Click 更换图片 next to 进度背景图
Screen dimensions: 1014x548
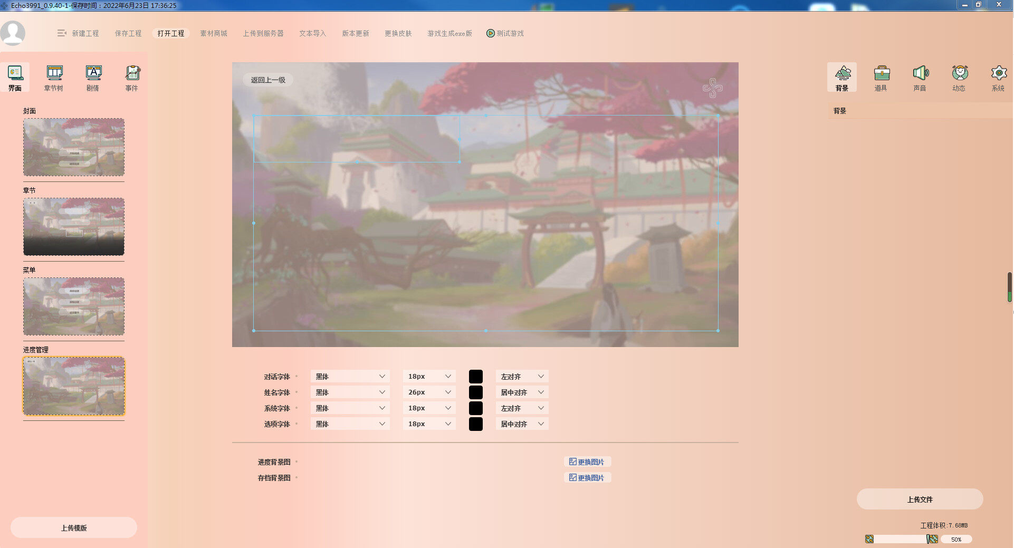pos(587,462)
